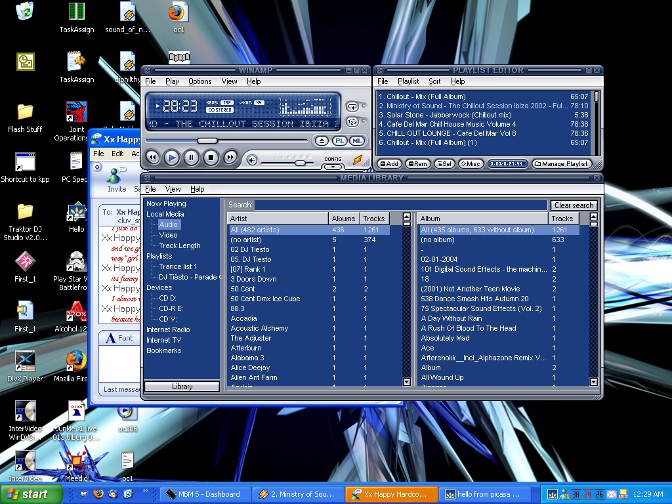This screenshot has height=504, width=672.
Task: Click the Clear search button
Action: coord(574,205)
